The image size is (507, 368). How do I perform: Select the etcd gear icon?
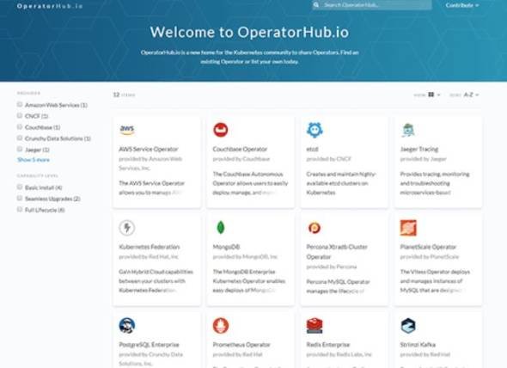[x=315, y=130]
